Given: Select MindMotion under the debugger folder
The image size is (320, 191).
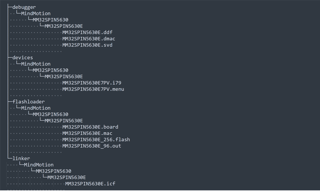Looking at the screenshot, I should pos(36,13).
